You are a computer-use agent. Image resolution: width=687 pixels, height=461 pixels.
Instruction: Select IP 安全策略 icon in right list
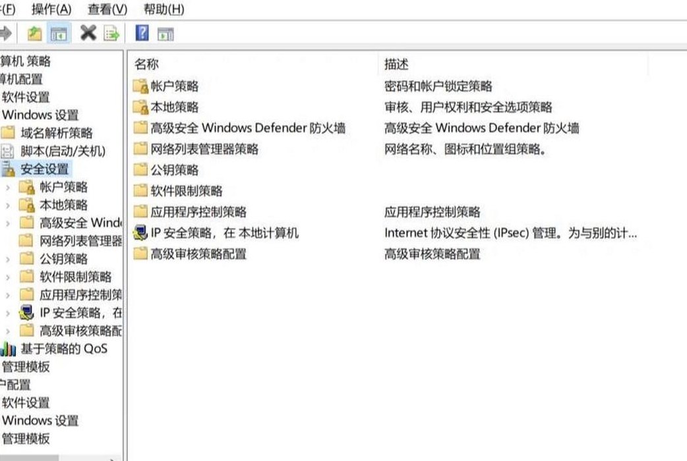coord(140,232)
